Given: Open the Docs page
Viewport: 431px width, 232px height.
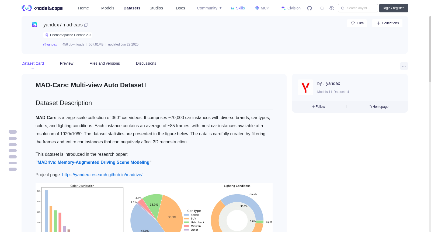Looking at the screenshot, I should tap(180, 8).
